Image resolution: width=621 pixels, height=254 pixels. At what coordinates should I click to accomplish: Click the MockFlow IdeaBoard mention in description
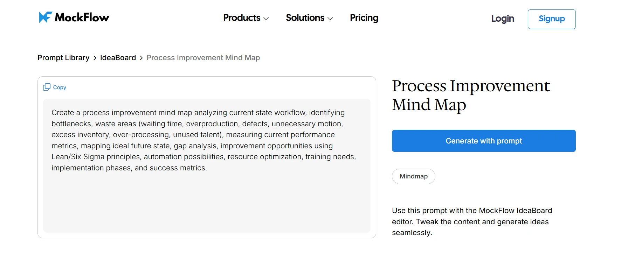coord(515,210)
